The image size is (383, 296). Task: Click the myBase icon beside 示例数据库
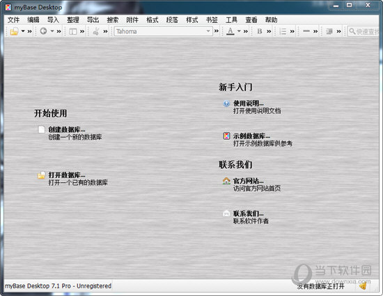pos(227,135)
